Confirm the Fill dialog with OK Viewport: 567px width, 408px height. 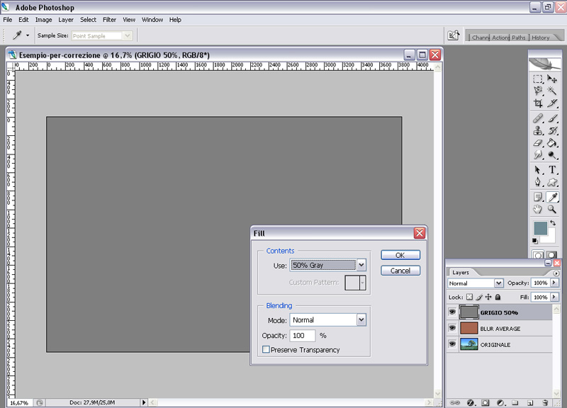[400, 255]
